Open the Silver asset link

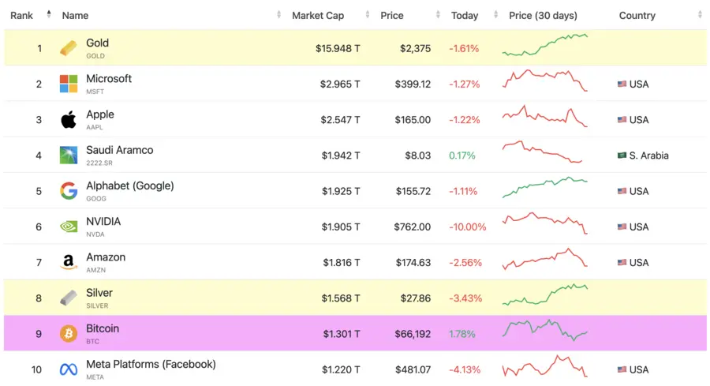click(x=99, y=293)
